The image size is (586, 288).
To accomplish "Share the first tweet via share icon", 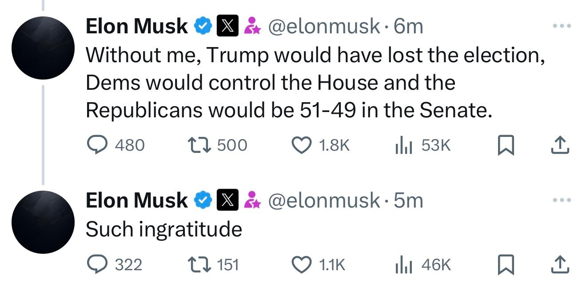I will [560, 145].
